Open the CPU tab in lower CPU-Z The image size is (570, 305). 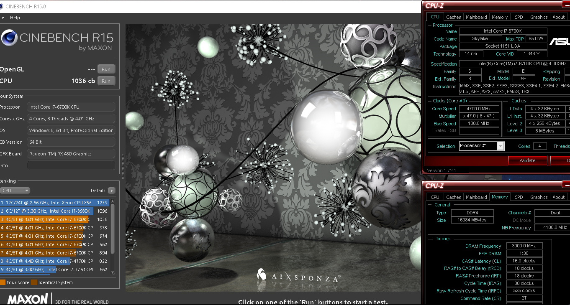click(x=435, y=197)
